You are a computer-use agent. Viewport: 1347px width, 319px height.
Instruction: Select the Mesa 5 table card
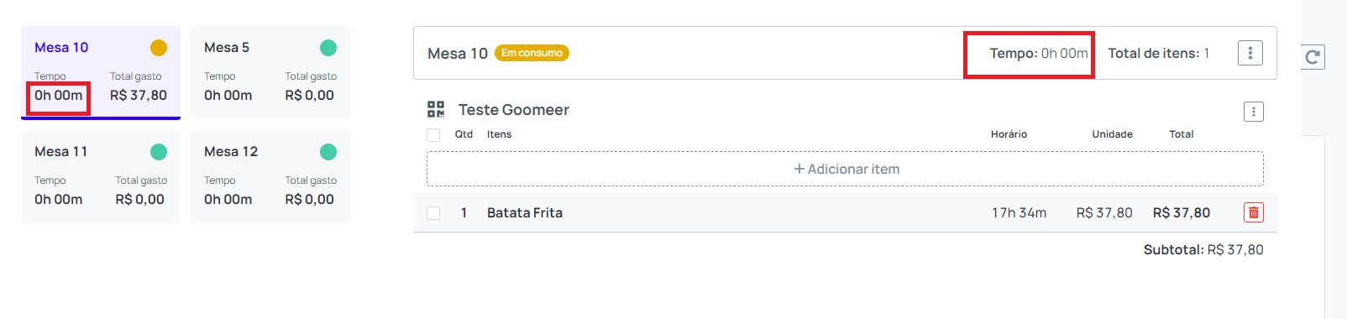(x=270, y=73)
